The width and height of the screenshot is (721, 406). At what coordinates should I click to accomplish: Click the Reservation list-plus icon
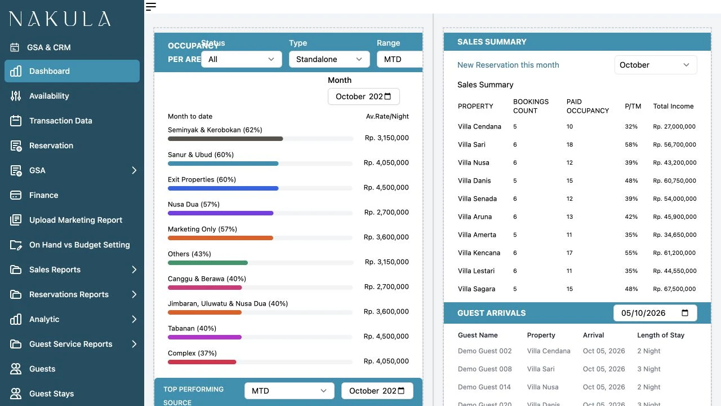coord(16,145)
